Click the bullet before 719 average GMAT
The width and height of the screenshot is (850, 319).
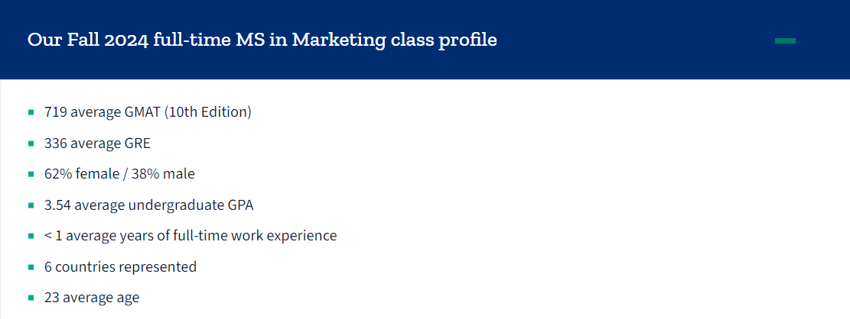[31, 112]
